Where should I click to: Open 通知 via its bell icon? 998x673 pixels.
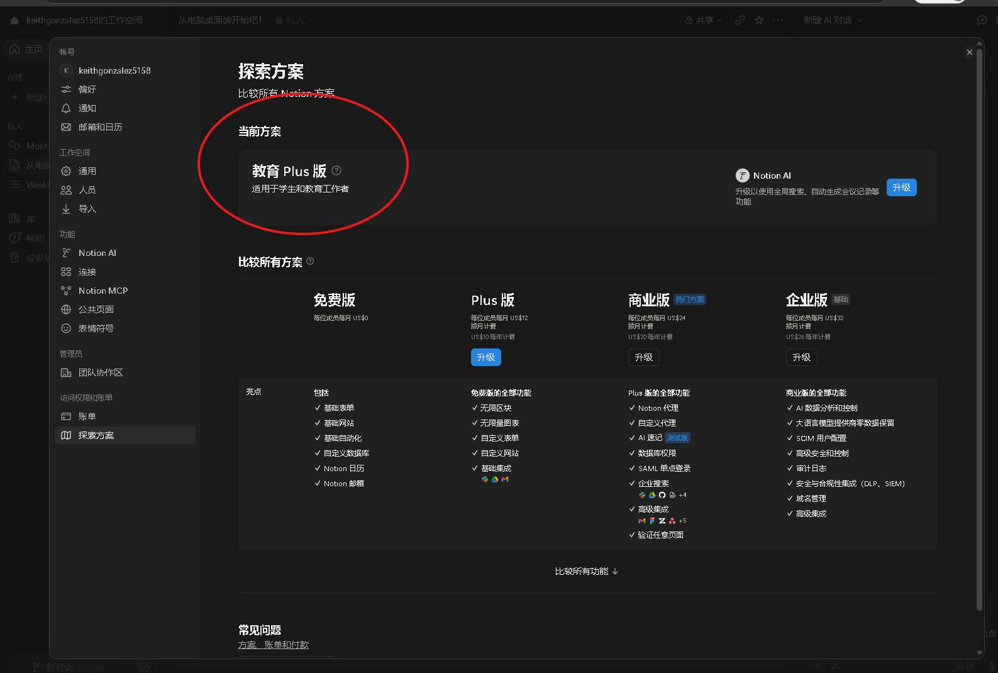pyautogui.click(x=66, y=108)
